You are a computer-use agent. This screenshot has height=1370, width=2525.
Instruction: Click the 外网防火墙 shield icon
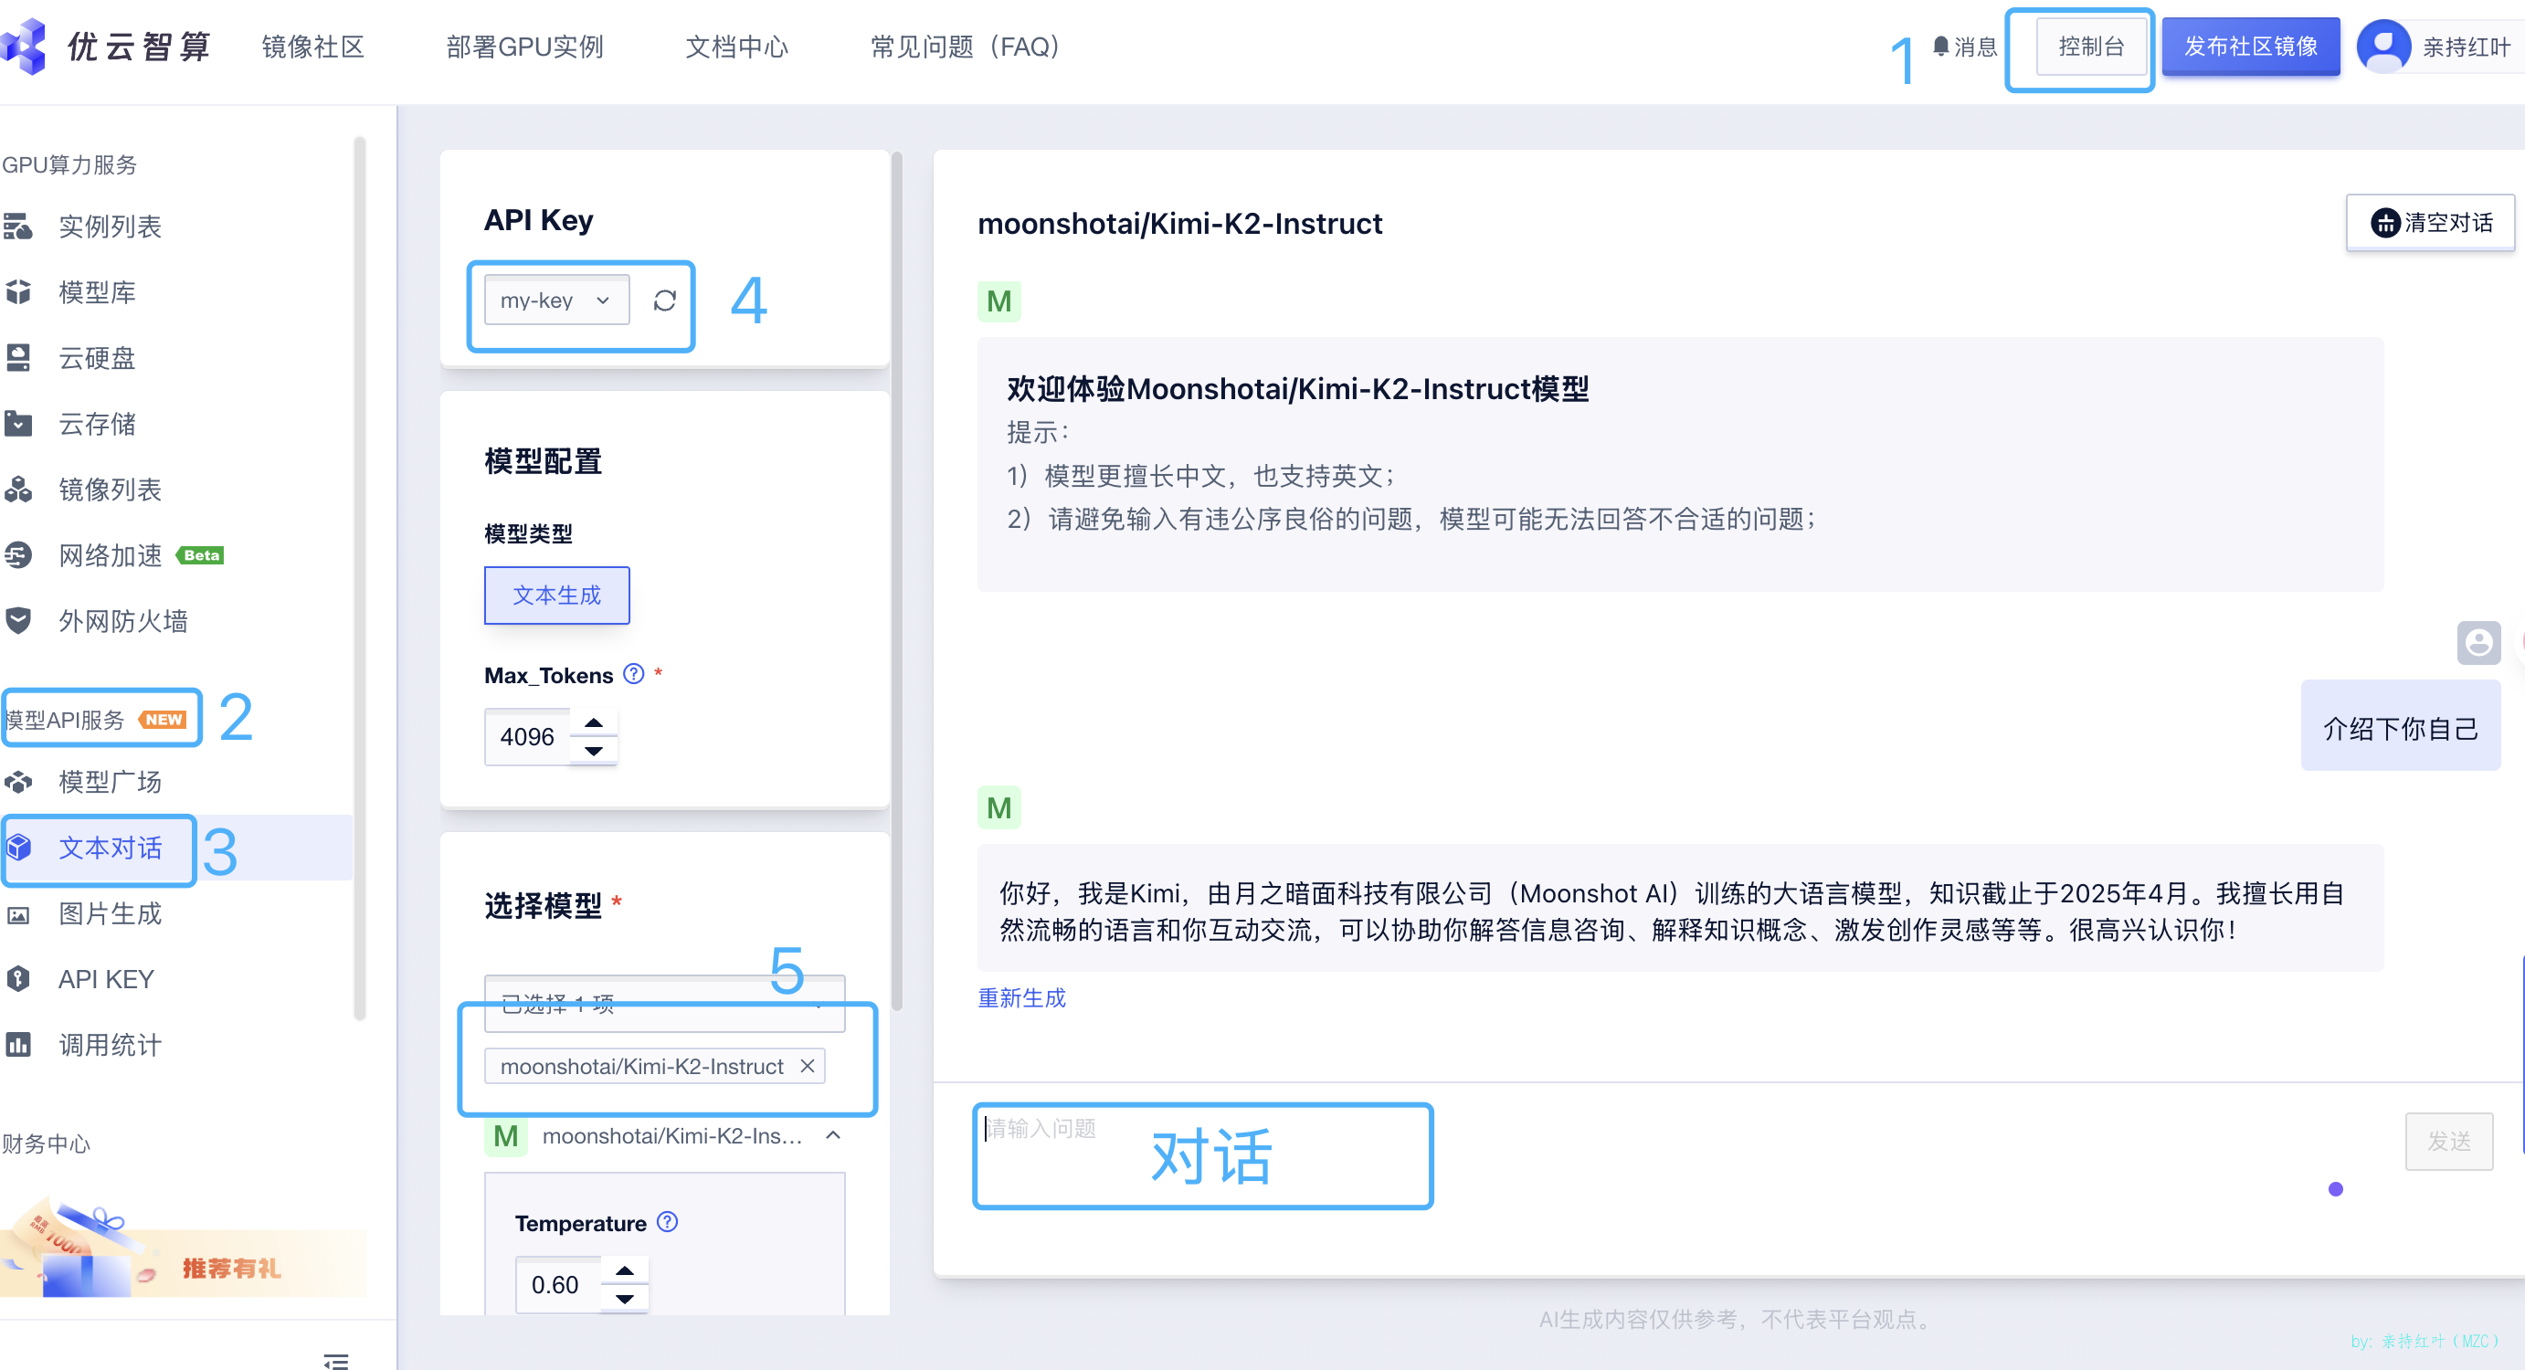[x=17, y=620]
